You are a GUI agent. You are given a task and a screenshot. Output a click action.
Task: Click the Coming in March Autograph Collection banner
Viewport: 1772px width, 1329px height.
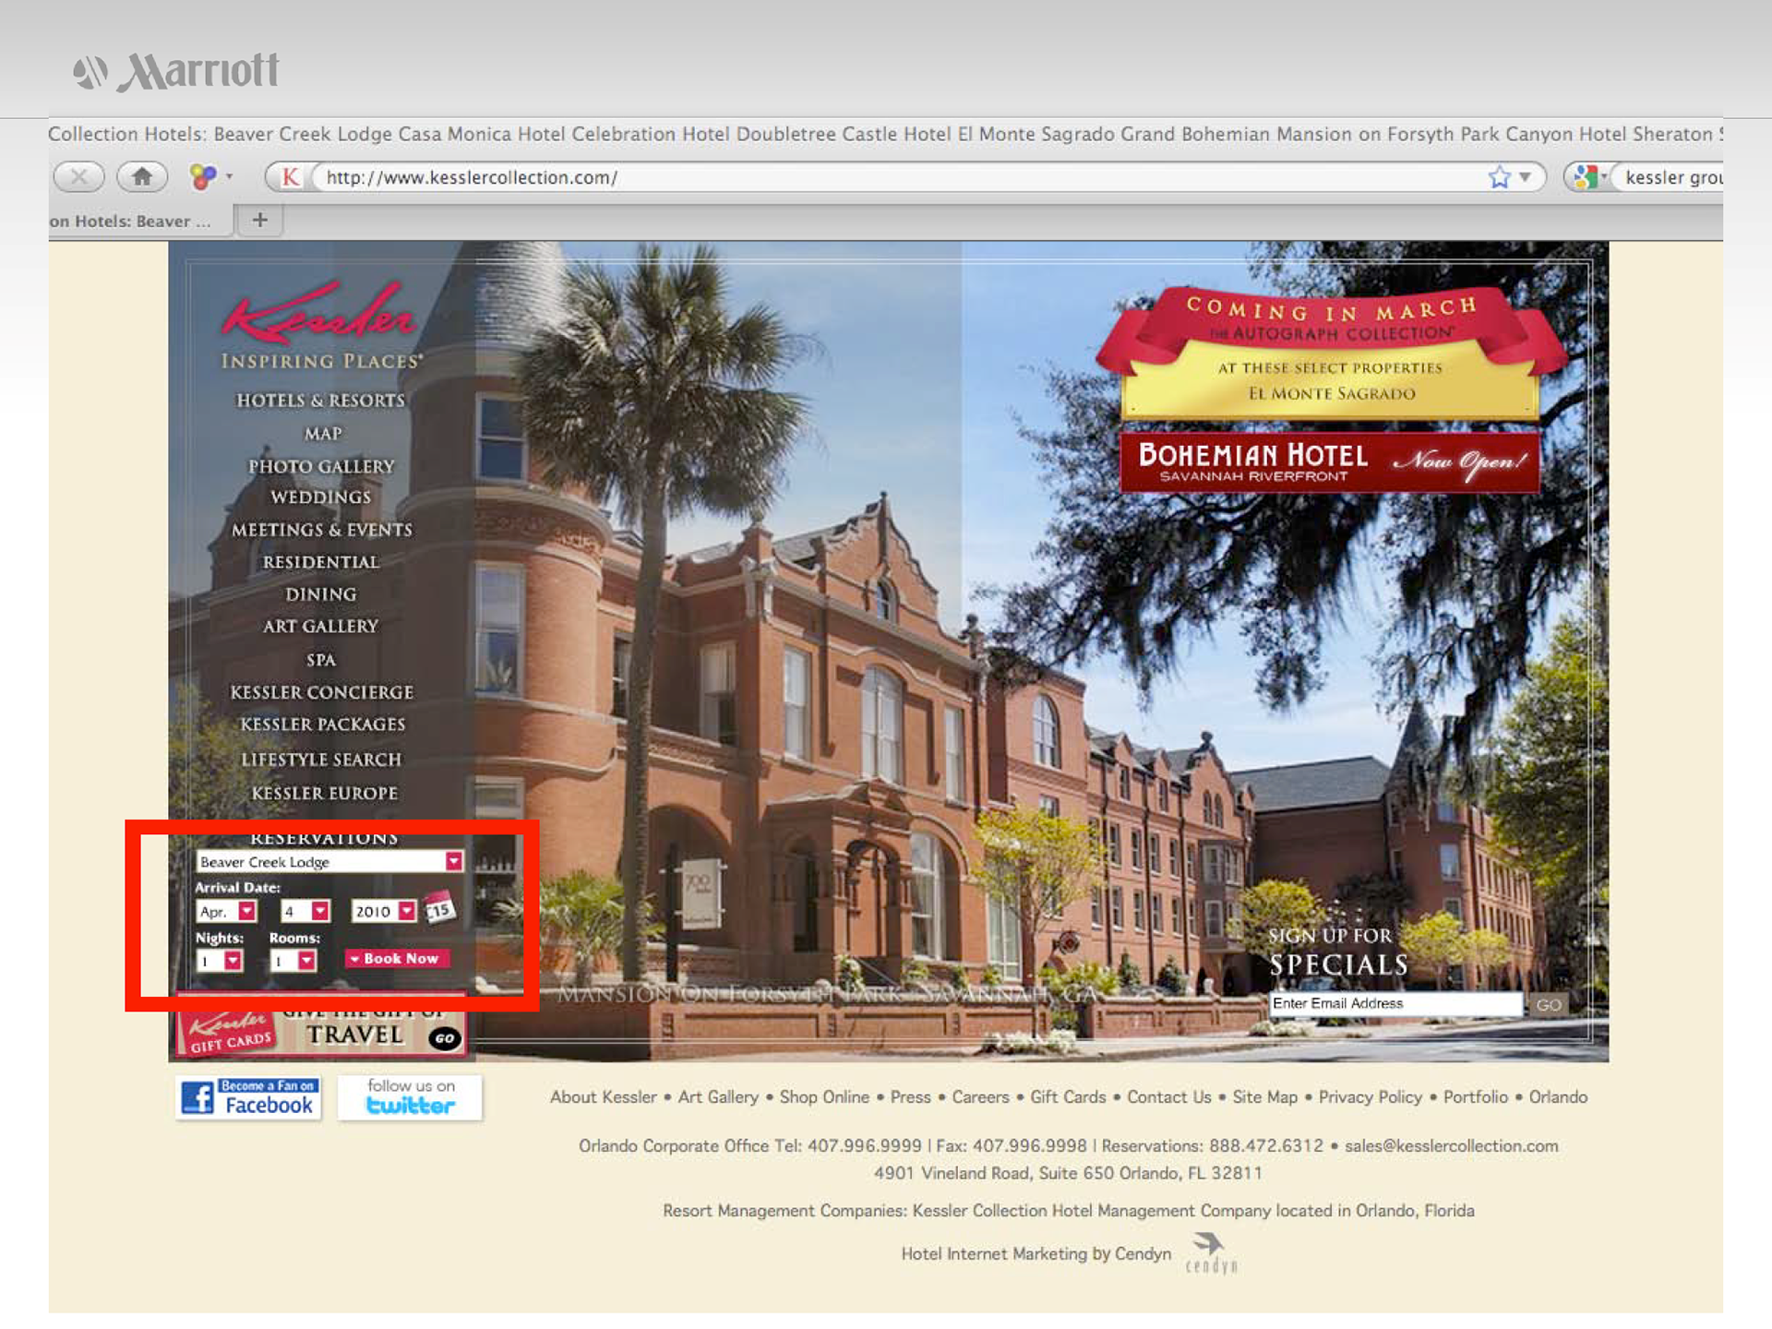[1330, 353]
